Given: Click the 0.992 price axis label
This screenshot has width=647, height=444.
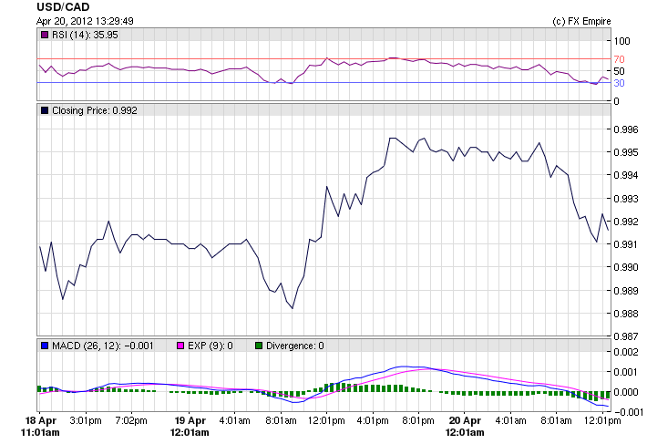Looking at the screenshot, I should (626, 222).
